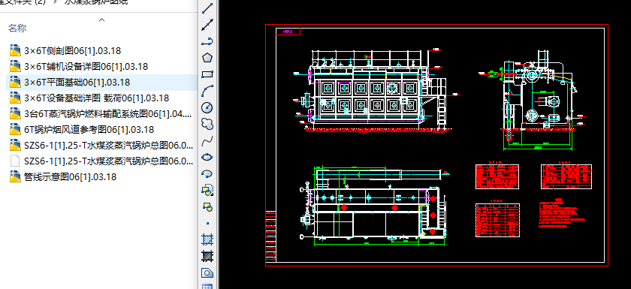
Task: Select the Polygon tool
Action: click(207, 58)
